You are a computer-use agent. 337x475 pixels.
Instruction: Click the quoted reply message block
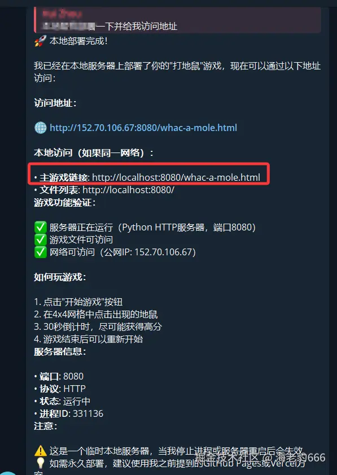tap(178, 20)
